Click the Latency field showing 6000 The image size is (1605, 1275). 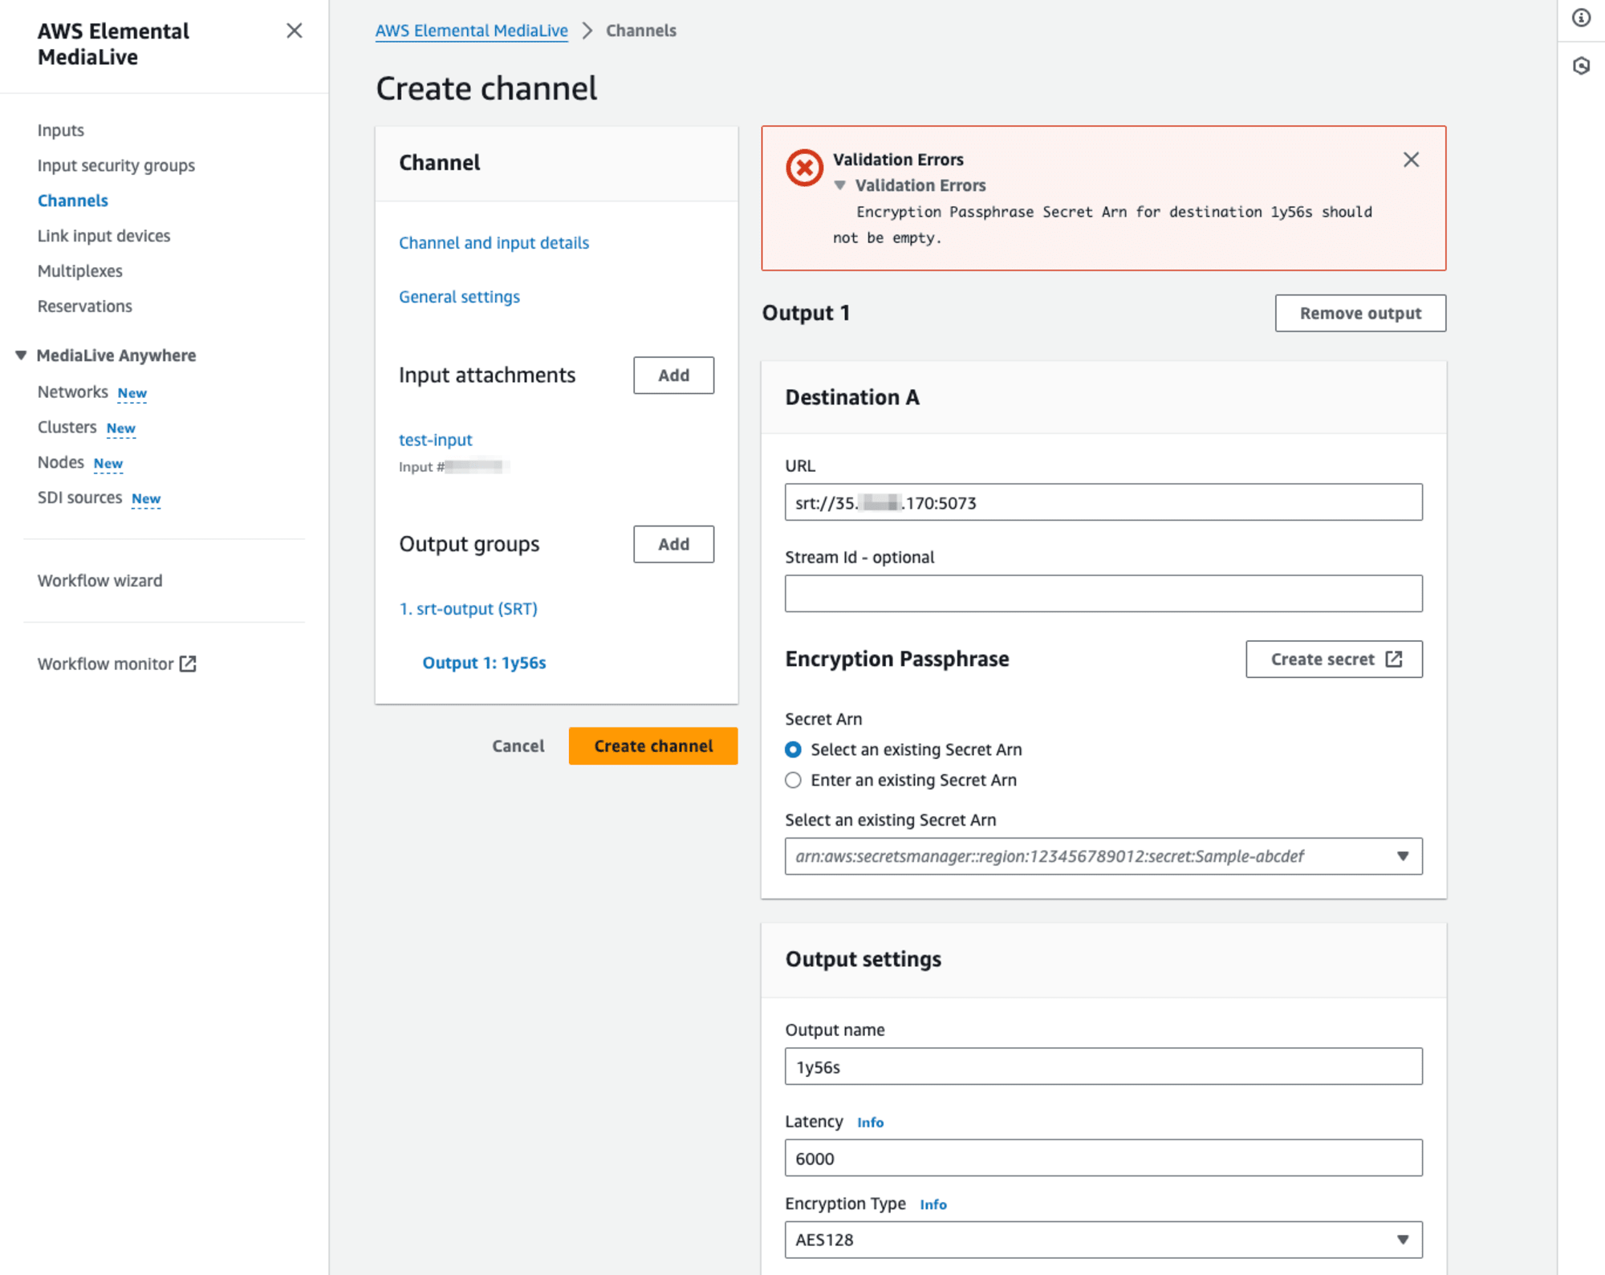click(x=1103, y=1158)
